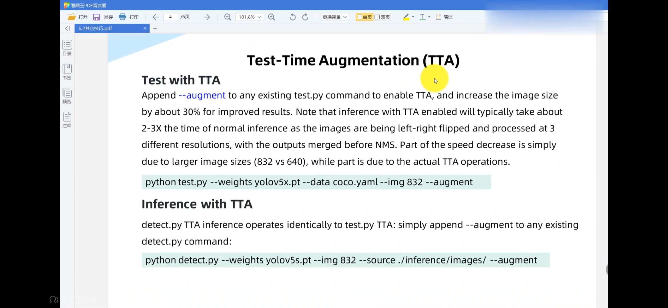Open the table of contents (目录) panel
The width and height of the screenshot is (668, 308).
point(67,47)
